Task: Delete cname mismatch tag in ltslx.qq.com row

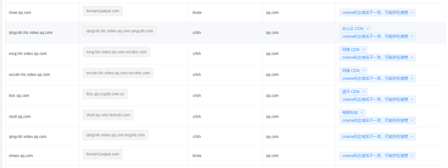Action: (x=412, y=100)
